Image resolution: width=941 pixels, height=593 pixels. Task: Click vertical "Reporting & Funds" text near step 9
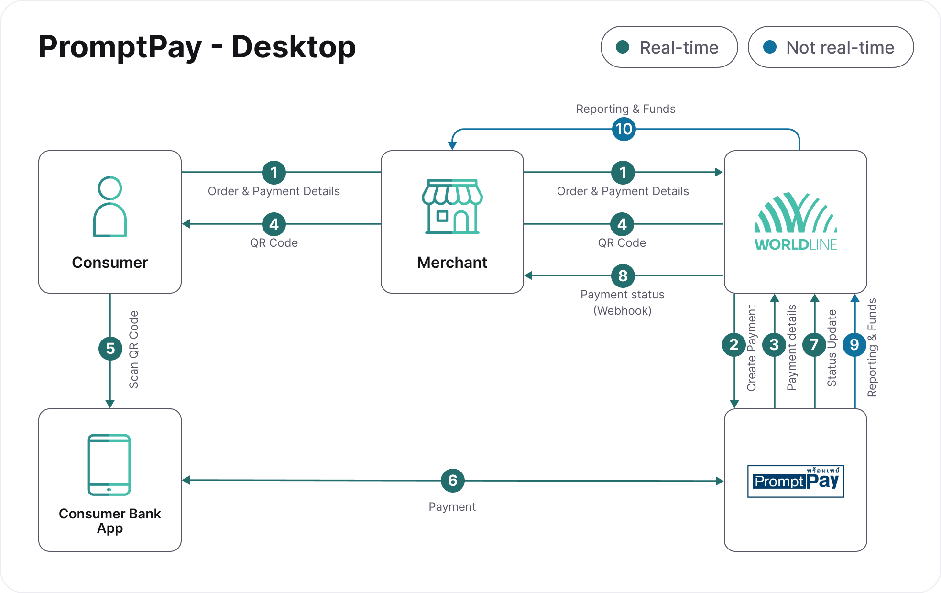point(872,348)
